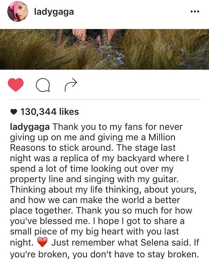209x259 pixels.
Task: Share the post using the arrow icon
Action: coord(71,85)
